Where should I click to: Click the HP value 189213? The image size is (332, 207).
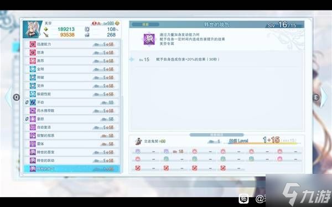66,29
